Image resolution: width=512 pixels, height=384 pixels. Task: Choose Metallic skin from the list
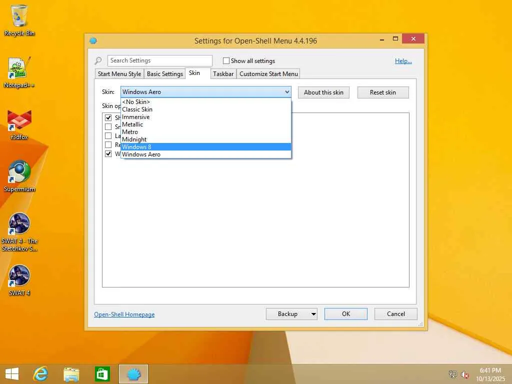click(205, 124)
